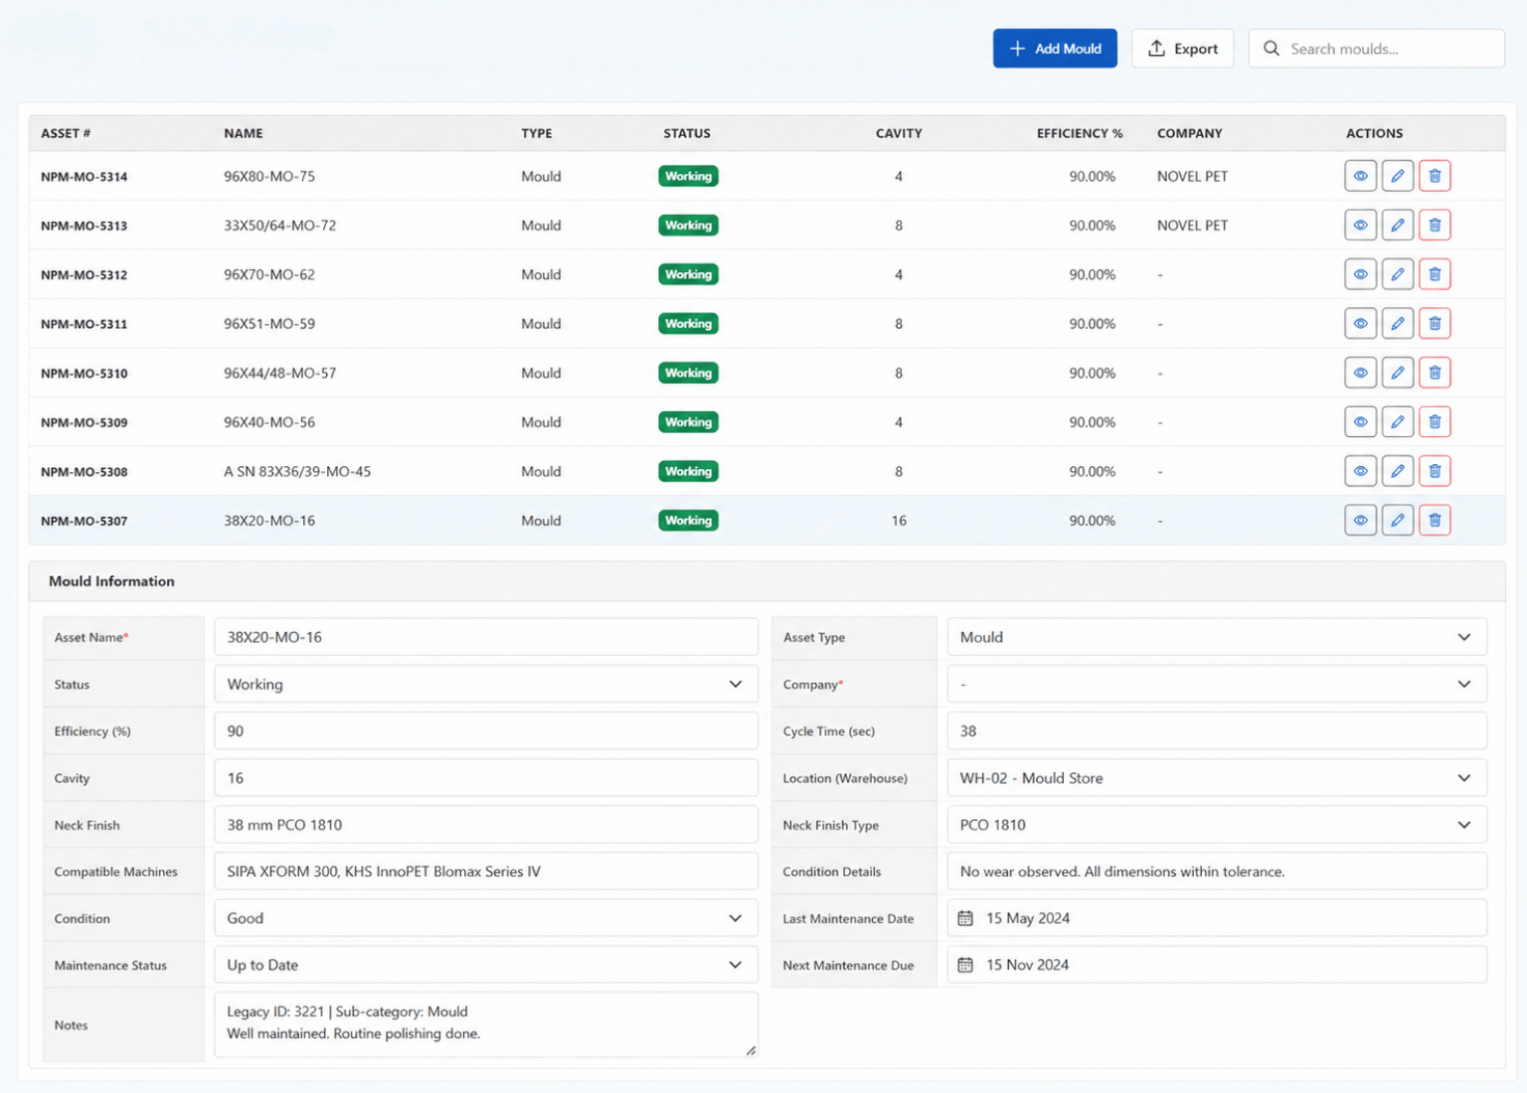Click into the Notes text area
Screen dimensions: 1527x1093
coord(486,1024)
